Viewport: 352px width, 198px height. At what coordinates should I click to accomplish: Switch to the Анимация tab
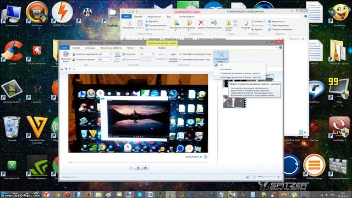[x=90, y=48]
